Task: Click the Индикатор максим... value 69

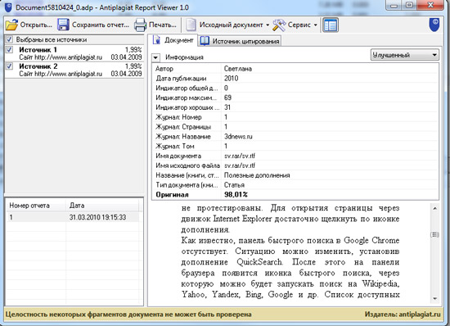Action: pos(228,97)
